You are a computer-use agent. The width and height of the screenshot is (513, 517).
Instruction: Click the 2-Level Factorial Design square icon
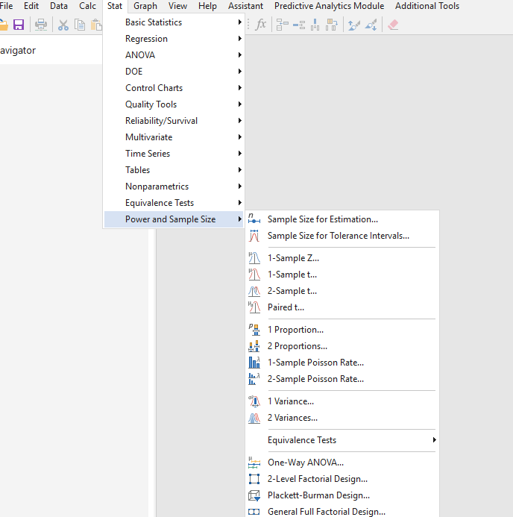point(254,479)
